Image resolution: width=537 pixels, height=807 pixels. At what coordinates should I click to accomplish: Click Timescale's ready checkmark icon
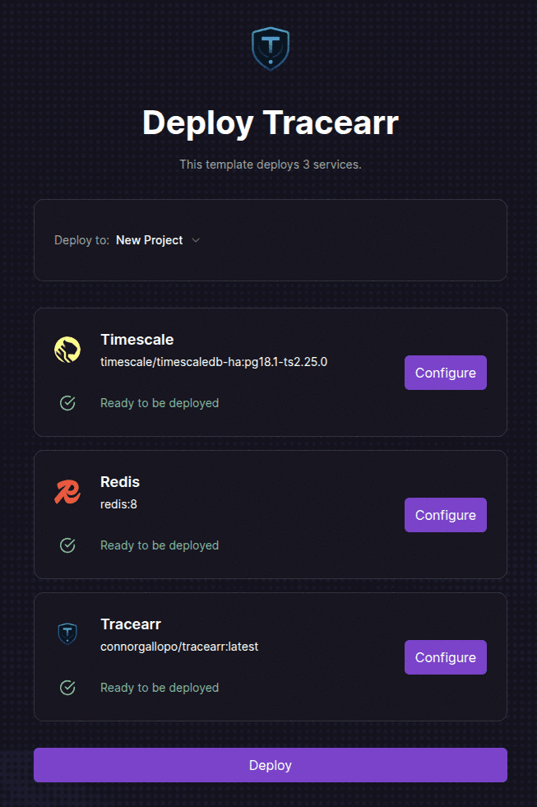point(68,403)
